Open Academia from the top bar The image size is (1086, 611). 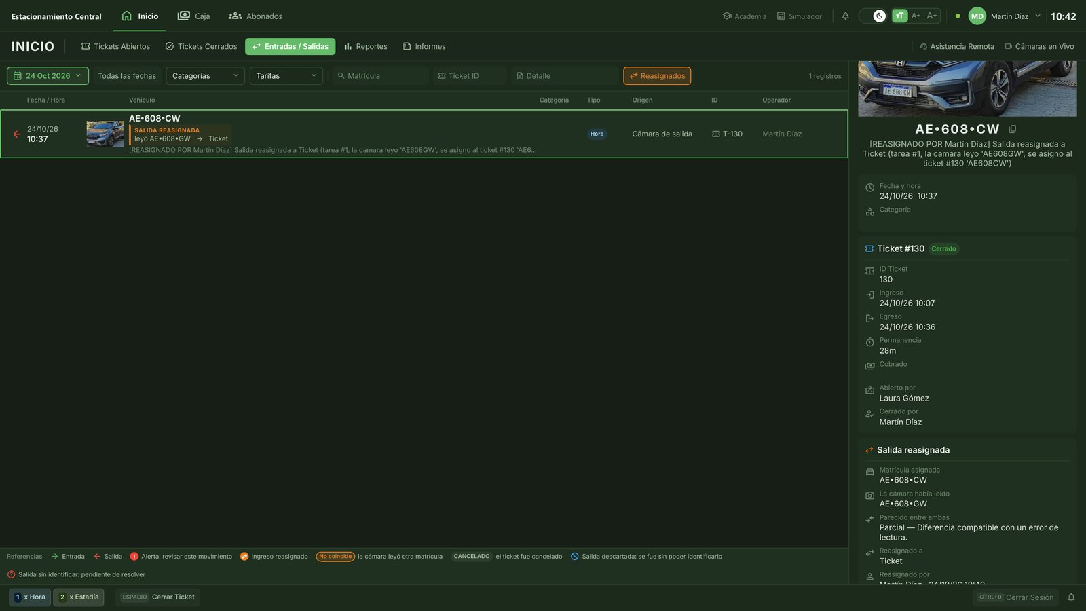pyautogui.click(x=745, y=16)
